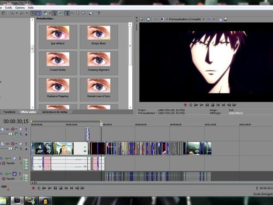The width and height of the screenshot is (273, 205).
Task: Toggle Loop Playback under preview
Action: (x=191, y=105)
